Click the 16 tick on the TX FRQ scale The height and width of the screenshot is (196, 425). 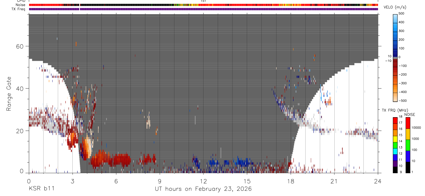click(400, 129)
